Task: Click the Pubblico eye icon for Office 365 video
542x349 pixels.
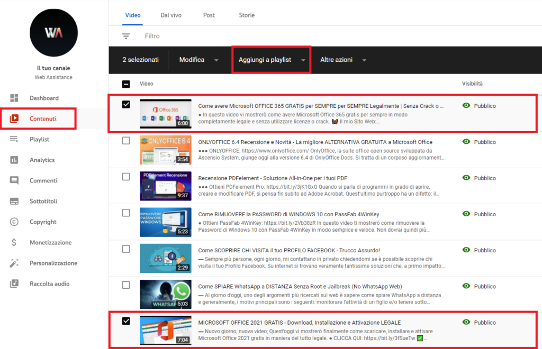Action: coord(466,106)
